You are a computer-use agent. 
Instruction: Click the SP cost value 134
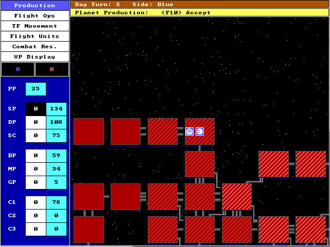pyautogui.click(x=56, y=109)
